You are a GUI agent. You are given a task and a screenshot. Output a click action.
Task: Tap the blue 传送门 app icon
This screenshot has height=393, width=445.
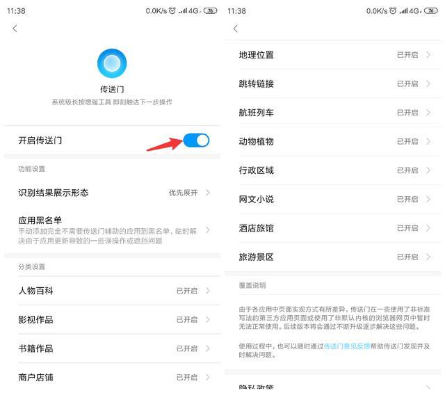click(x=111, y=64)
